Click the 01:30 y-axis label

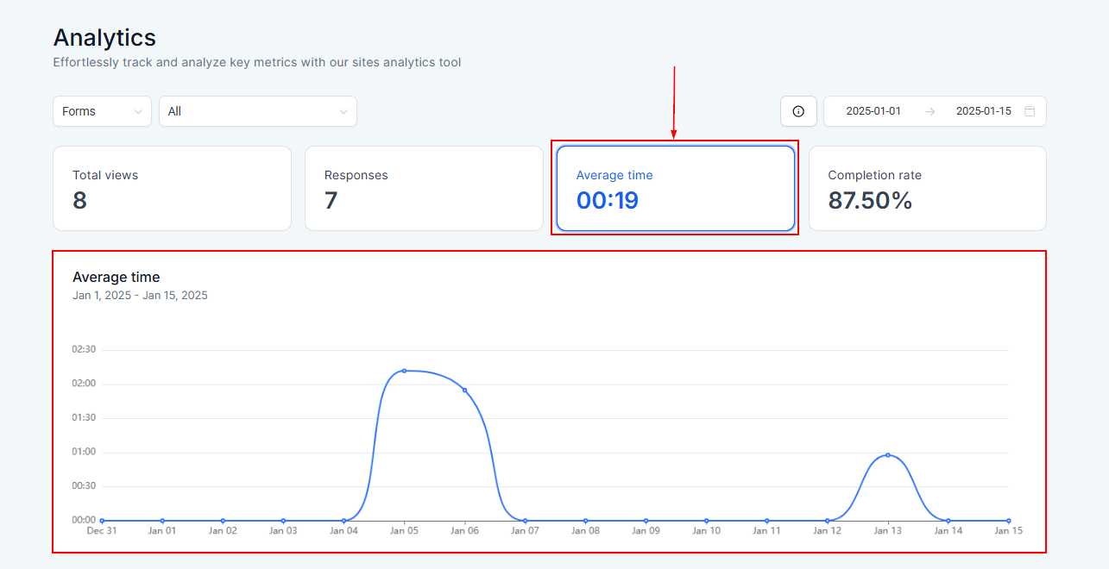[84, 417]
